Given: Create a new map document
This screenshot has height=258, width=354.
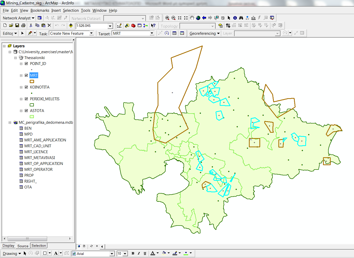Looking at the screenshot, I should coord(5,26).
